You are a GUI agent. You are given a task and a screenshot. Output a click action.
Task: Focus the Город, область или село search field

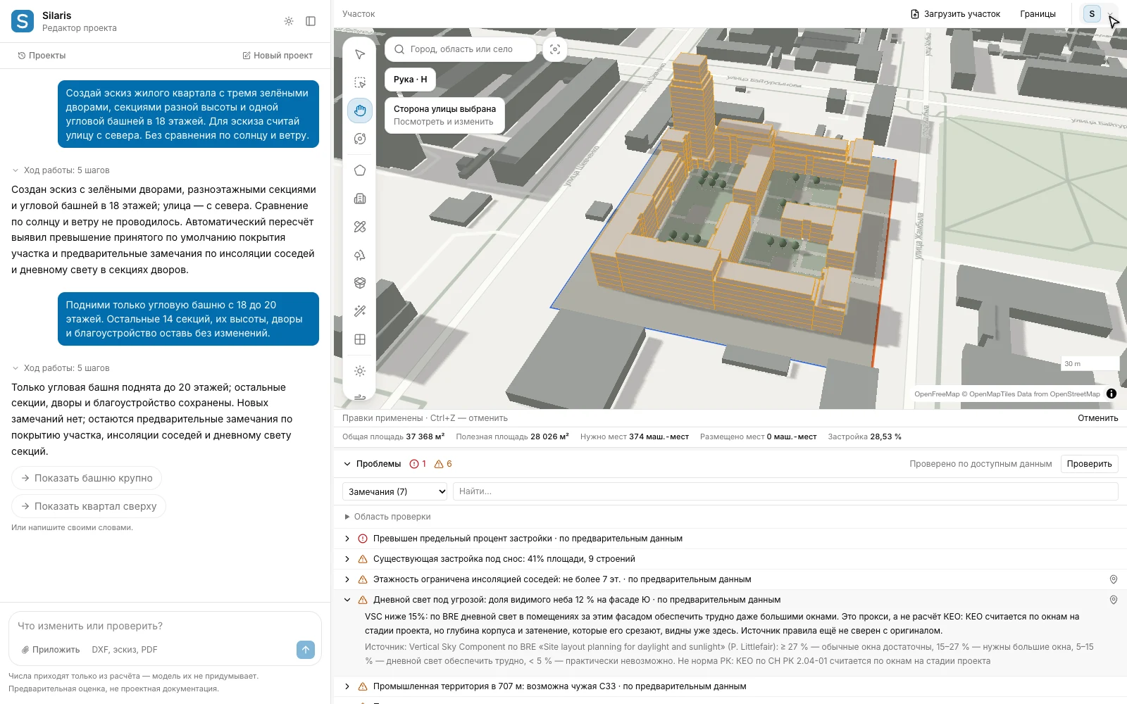[x=461, y=49]
